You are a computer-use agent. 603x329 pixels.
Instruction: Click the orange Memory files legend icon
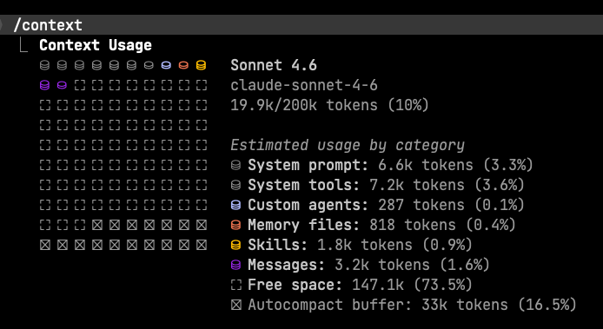[235, 225]
